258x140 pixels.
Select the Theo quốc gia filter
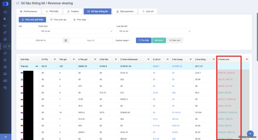[x=58, y=20]
